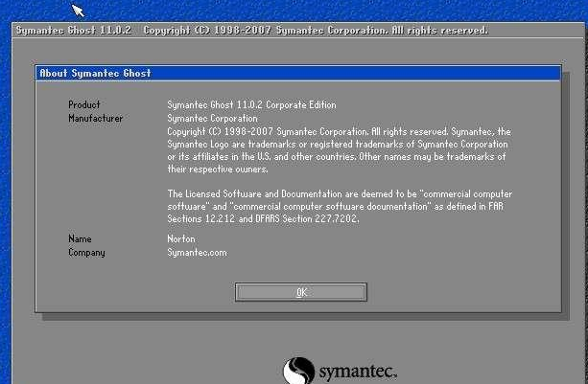Click the OK button
The height and width of the screenshot is (384, 588).
[x=300, y=292]
